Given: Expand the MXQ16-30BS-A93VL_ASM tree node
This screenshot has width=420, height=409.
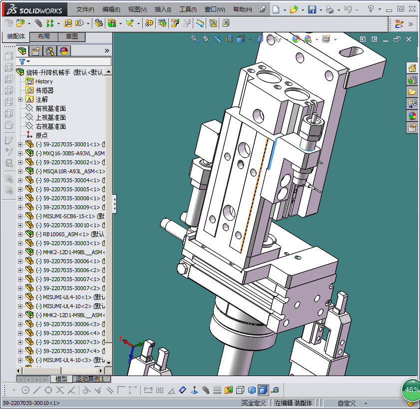Looking at the screenshot, I should [x=20, y=153].
